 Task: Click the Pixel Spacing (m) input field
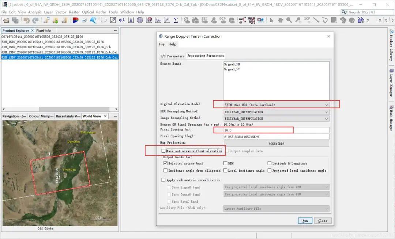click(276, 130)
